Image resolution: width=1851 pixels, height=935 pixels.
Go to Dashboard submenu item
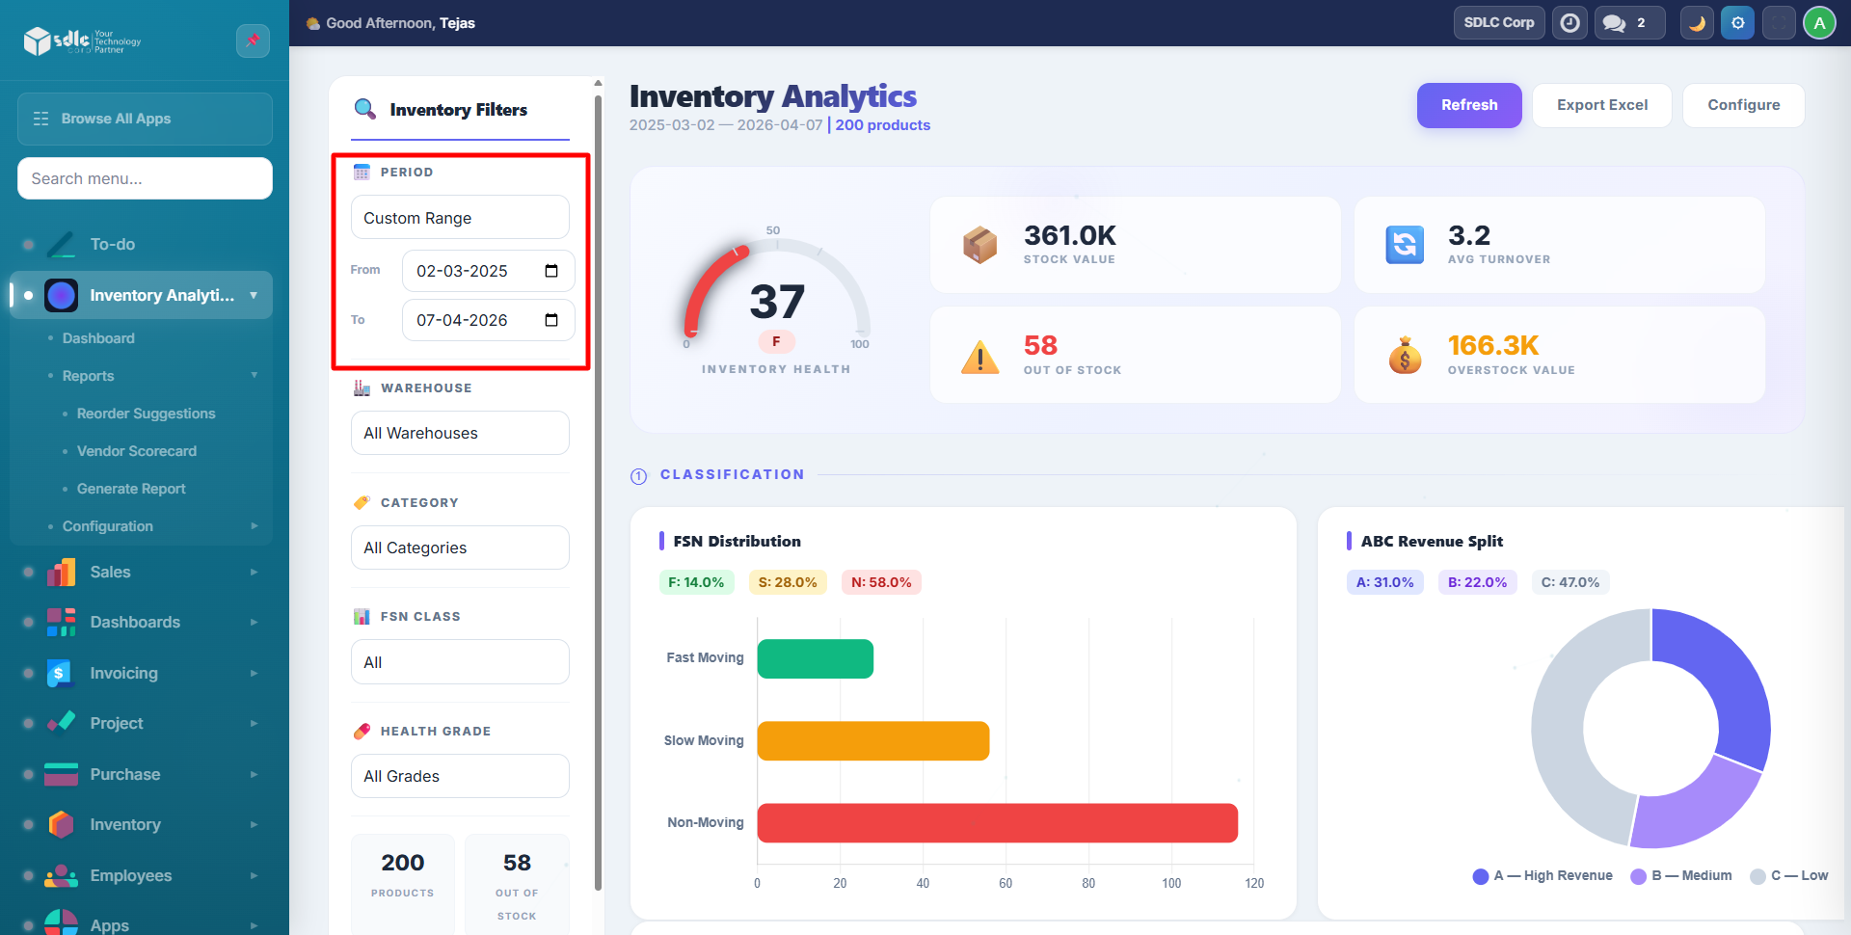98,338
